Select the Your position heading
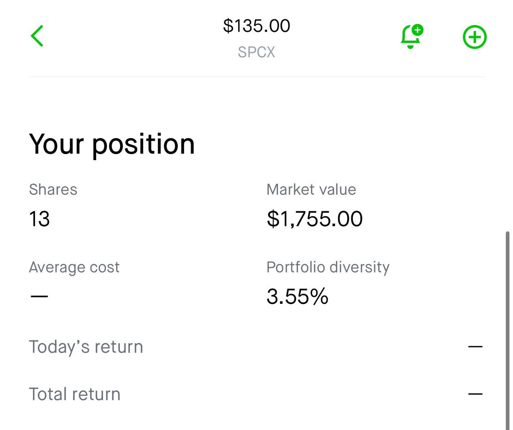This screenshot has height=430, width=513. pyautogui.click(x=112, y=144)
